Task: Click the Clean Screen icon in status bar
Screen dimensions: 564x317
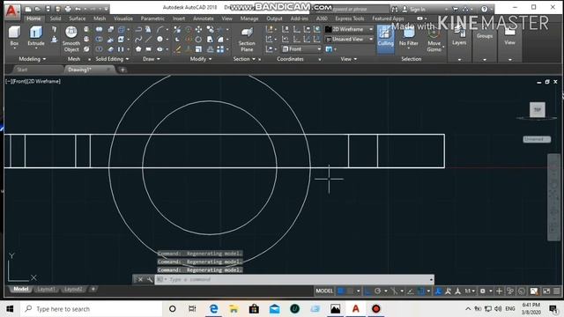Action: 546,291
